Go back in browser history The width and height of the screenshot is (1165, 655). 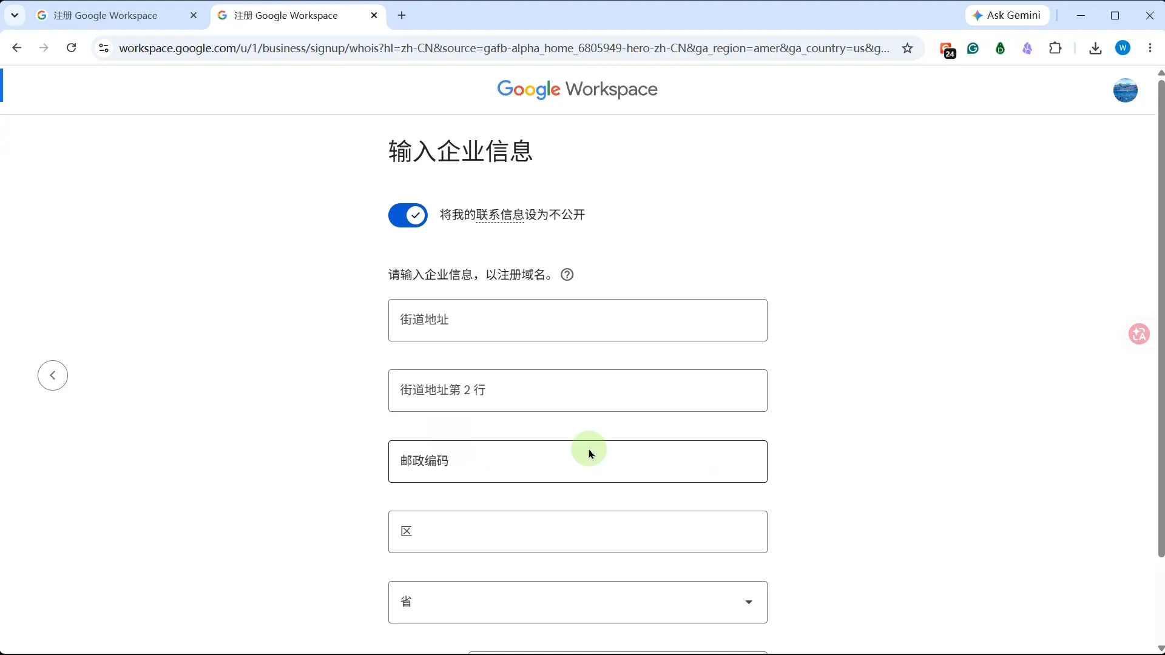pos(17,48)
